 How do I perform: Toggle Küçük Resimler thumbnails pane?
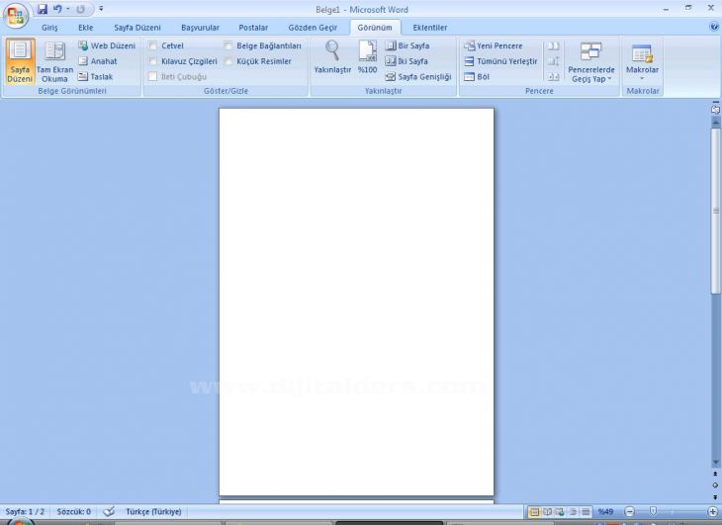pyautogui.click(x=228, y=61)
